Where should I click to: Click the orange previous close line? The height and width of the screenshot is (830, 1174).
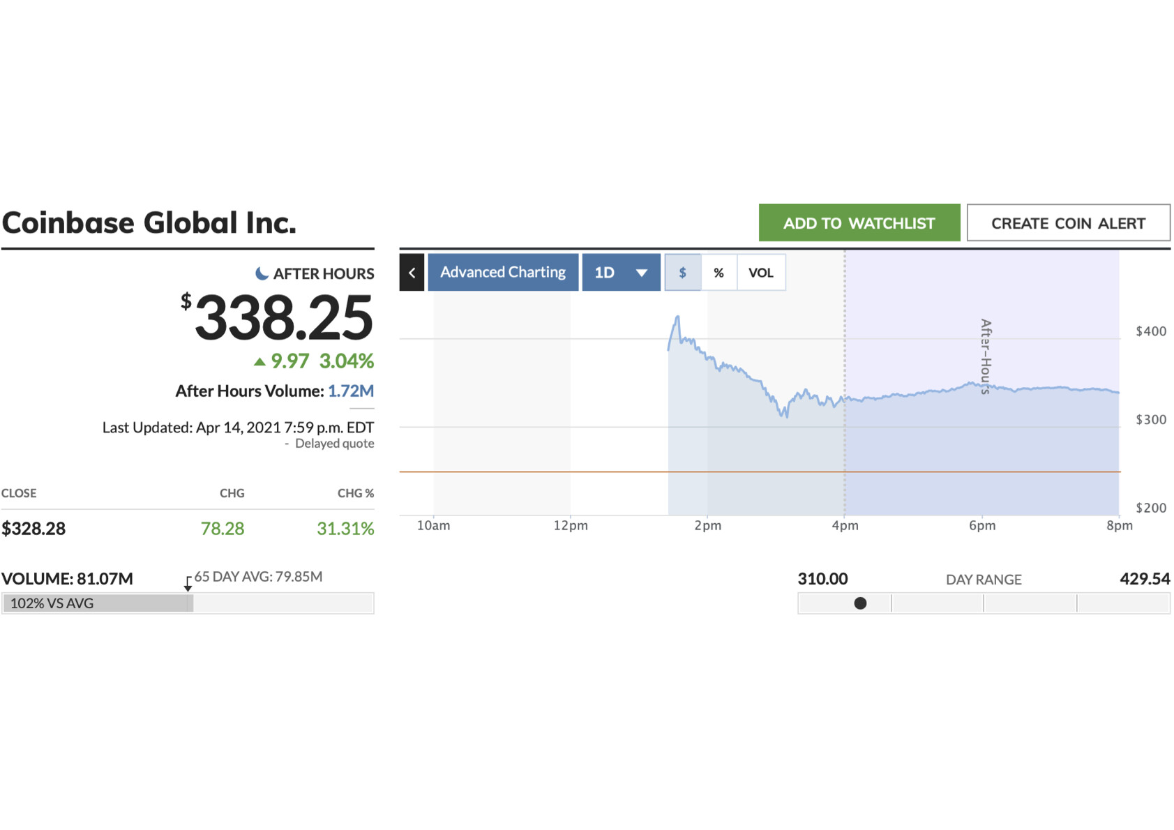click(x=760, y=472)
